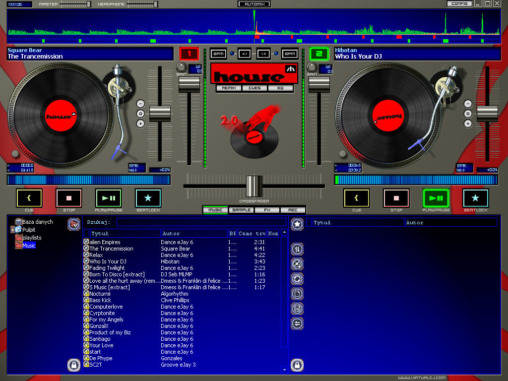Switch to the MUSIC tab

tap(215, 210)
